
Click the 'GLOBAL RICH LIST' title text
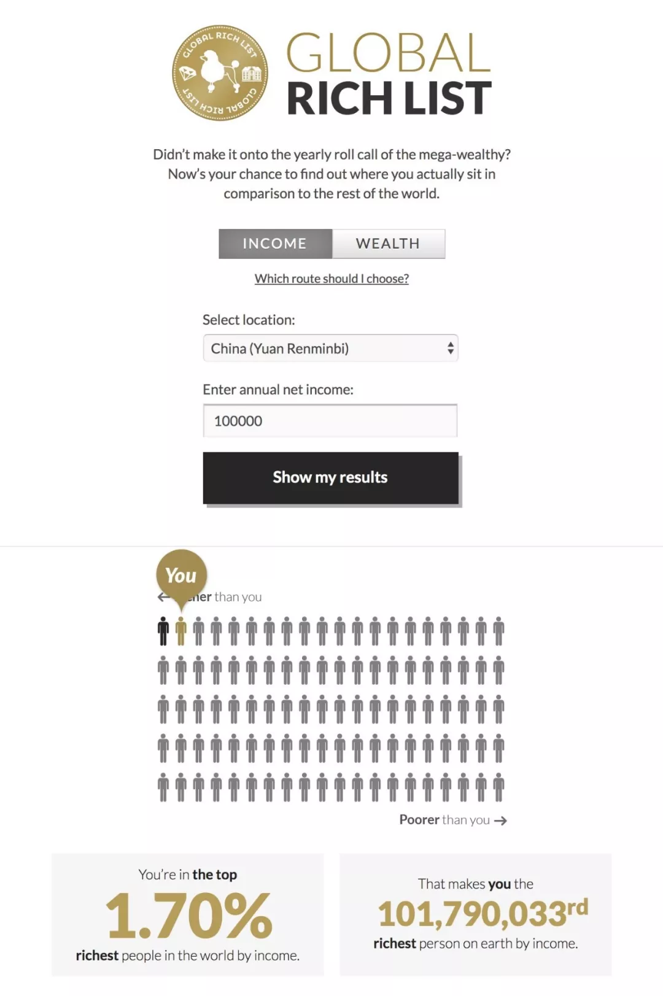coord(389,74)
